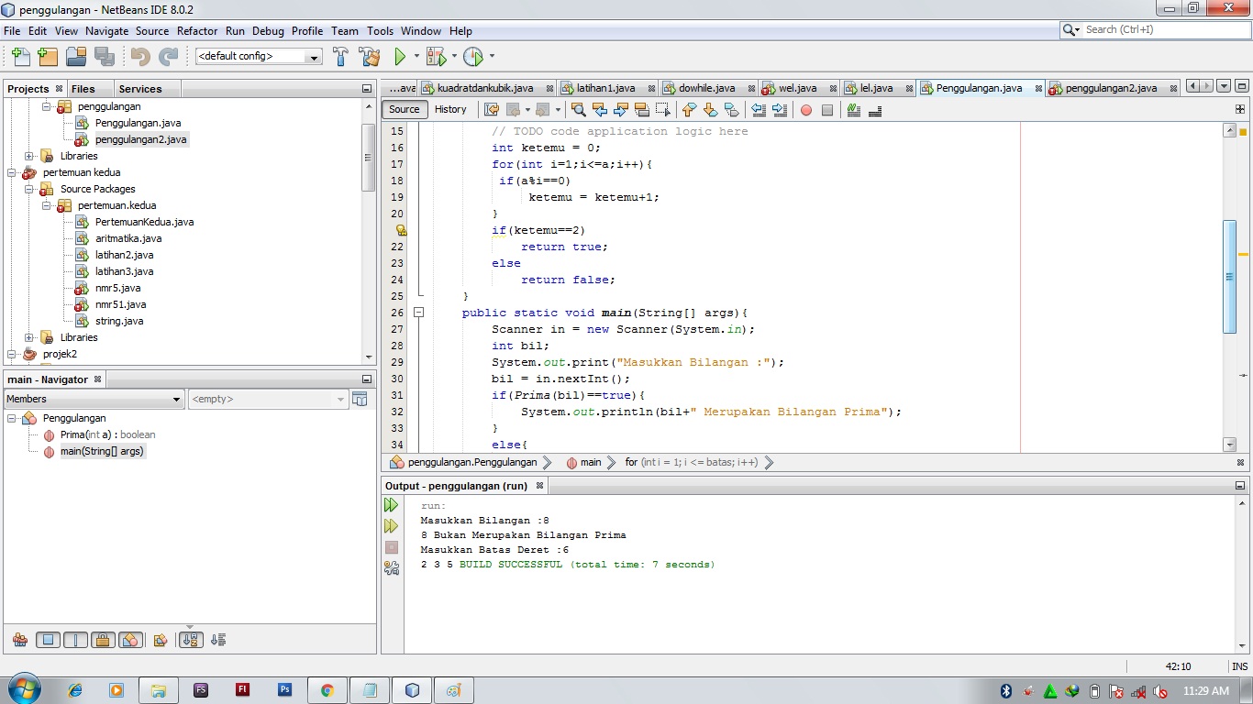Screen dimensions: 1253x704
Task: Open Chrome from the Windows taskbar
Action: (327, 690)
